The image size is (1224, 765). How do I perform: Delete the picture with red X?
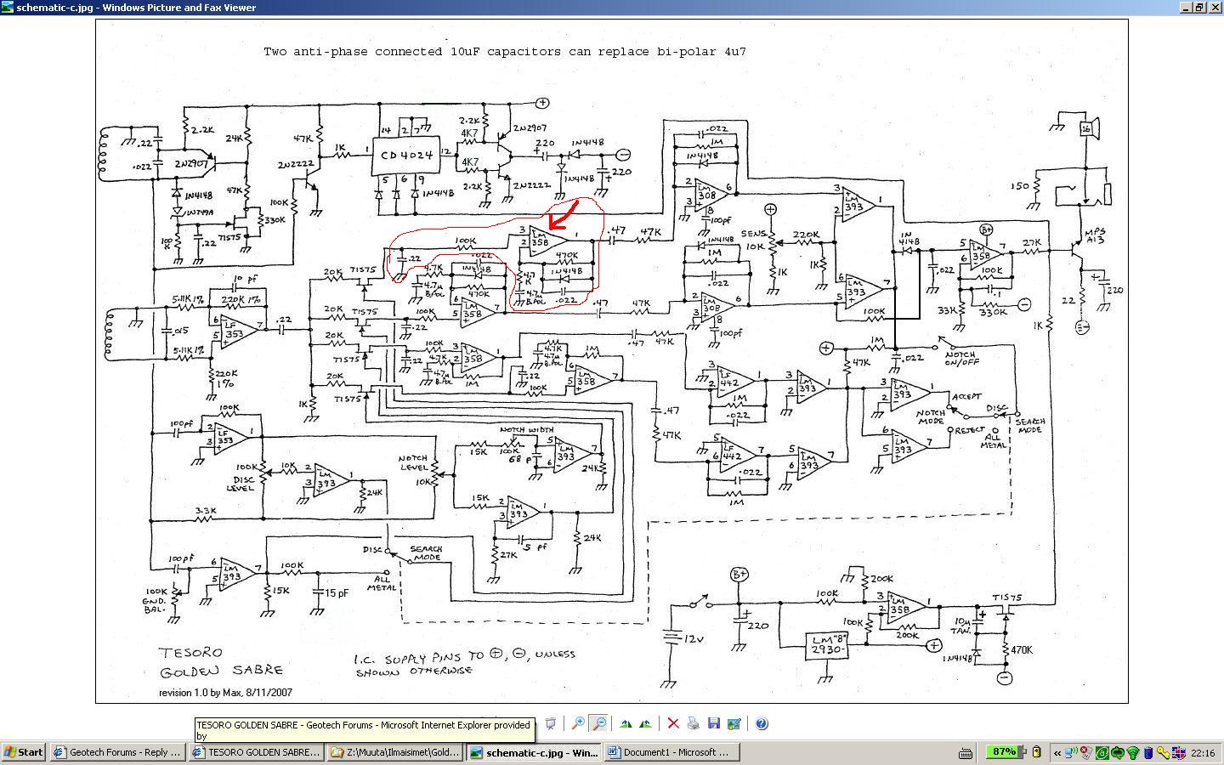click(673, 723)
